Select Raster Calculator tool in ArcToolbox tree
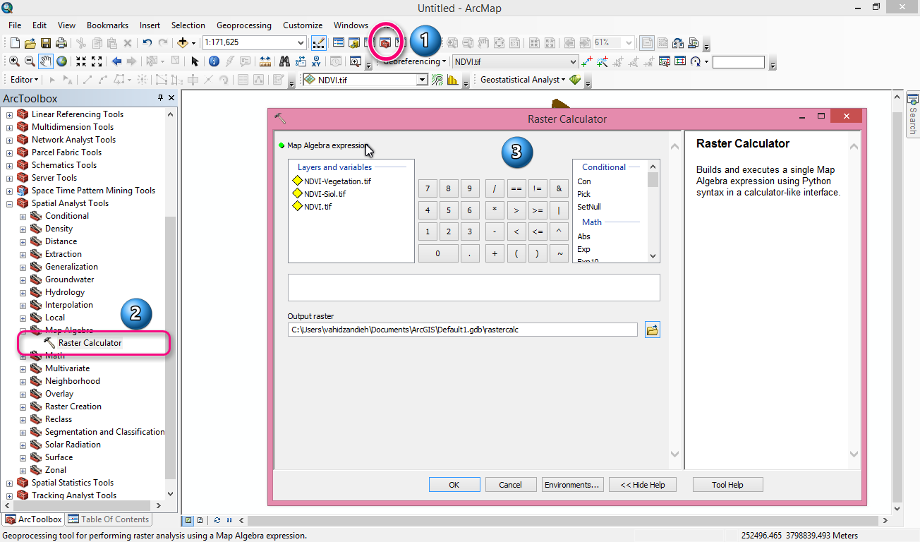 [x=90, y=343]
